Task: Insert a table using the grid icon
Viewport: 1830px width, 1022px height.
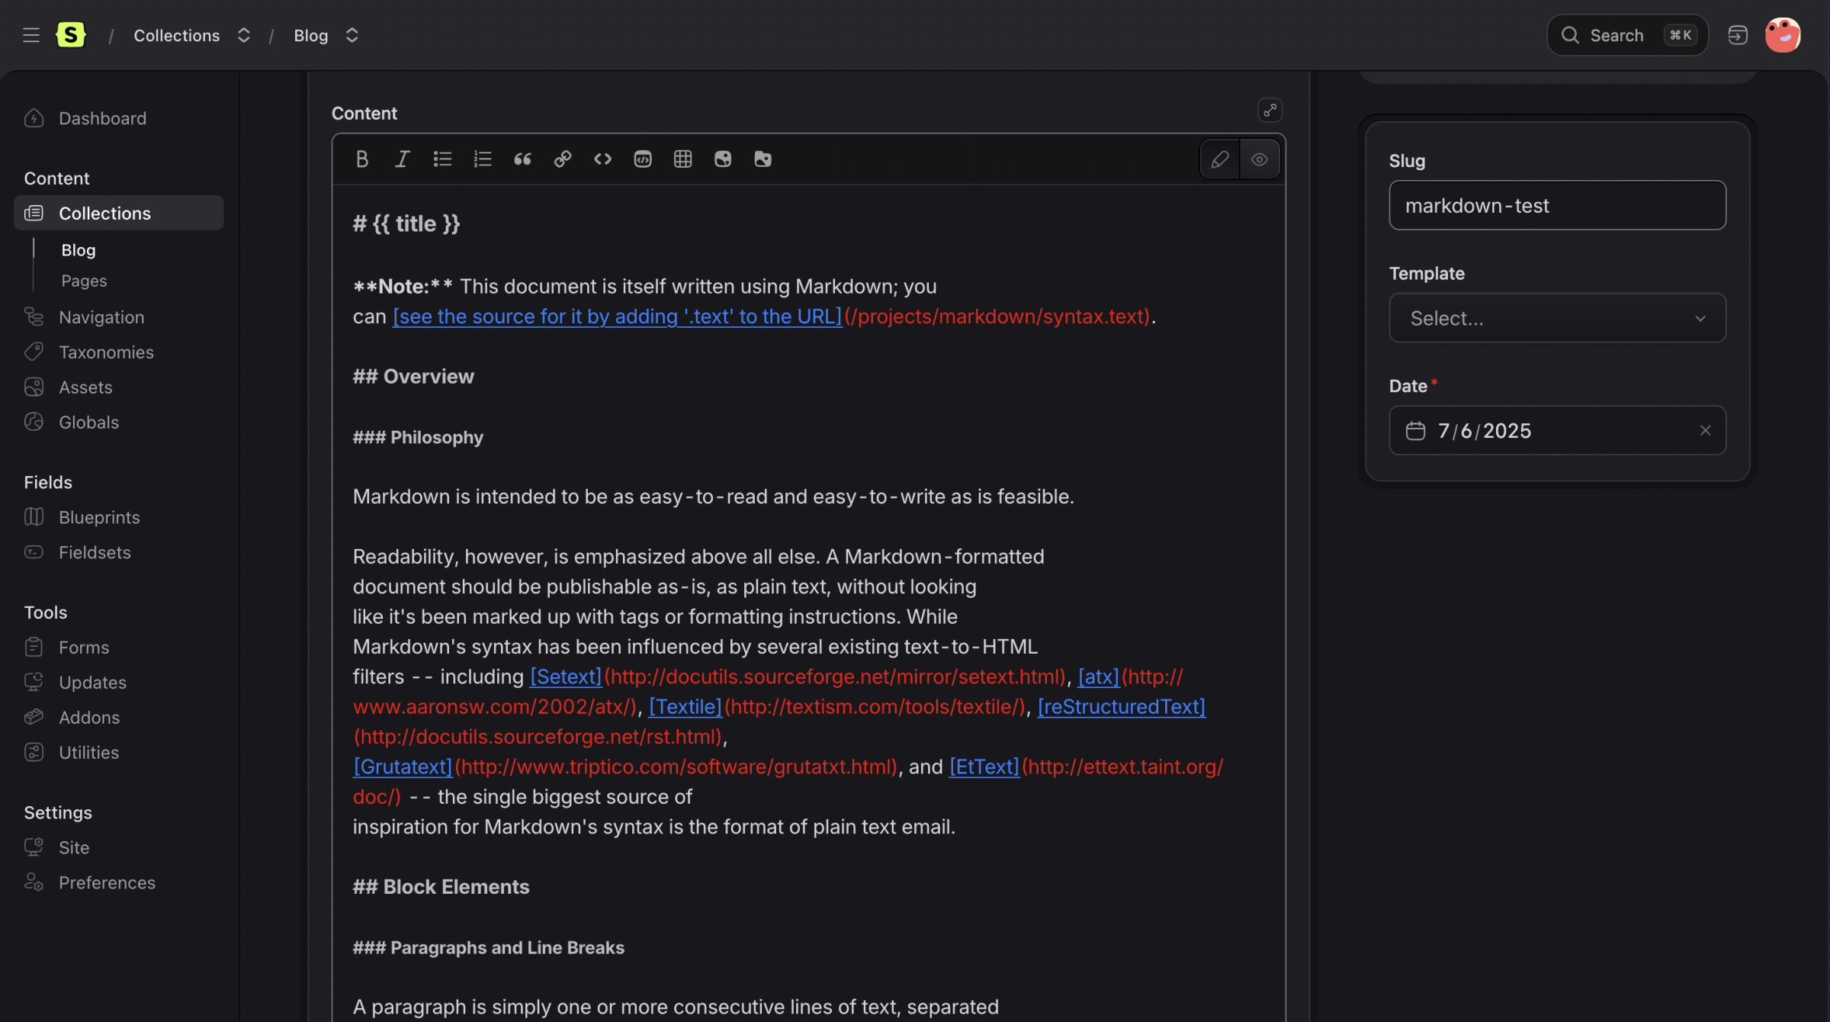Action: [x=682, y=159]
